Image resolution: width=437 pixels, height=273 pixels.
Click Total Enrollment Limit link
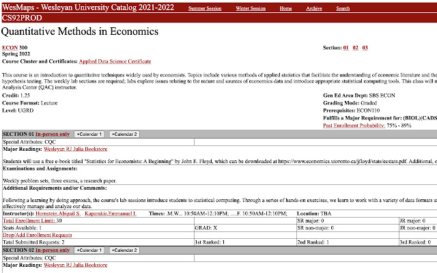(29, 220)
